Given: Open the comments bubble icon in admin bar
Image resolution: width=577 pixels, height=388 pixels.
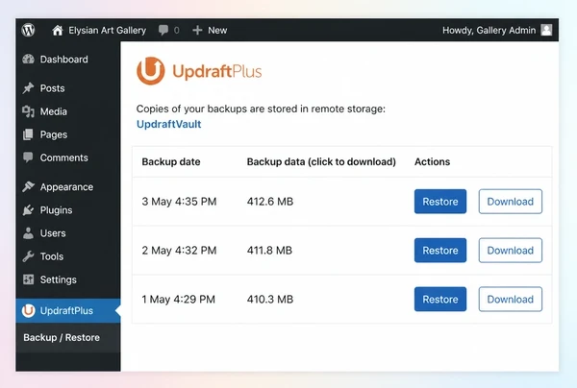Looking at the screenshot, I should [x=163, y=30].
